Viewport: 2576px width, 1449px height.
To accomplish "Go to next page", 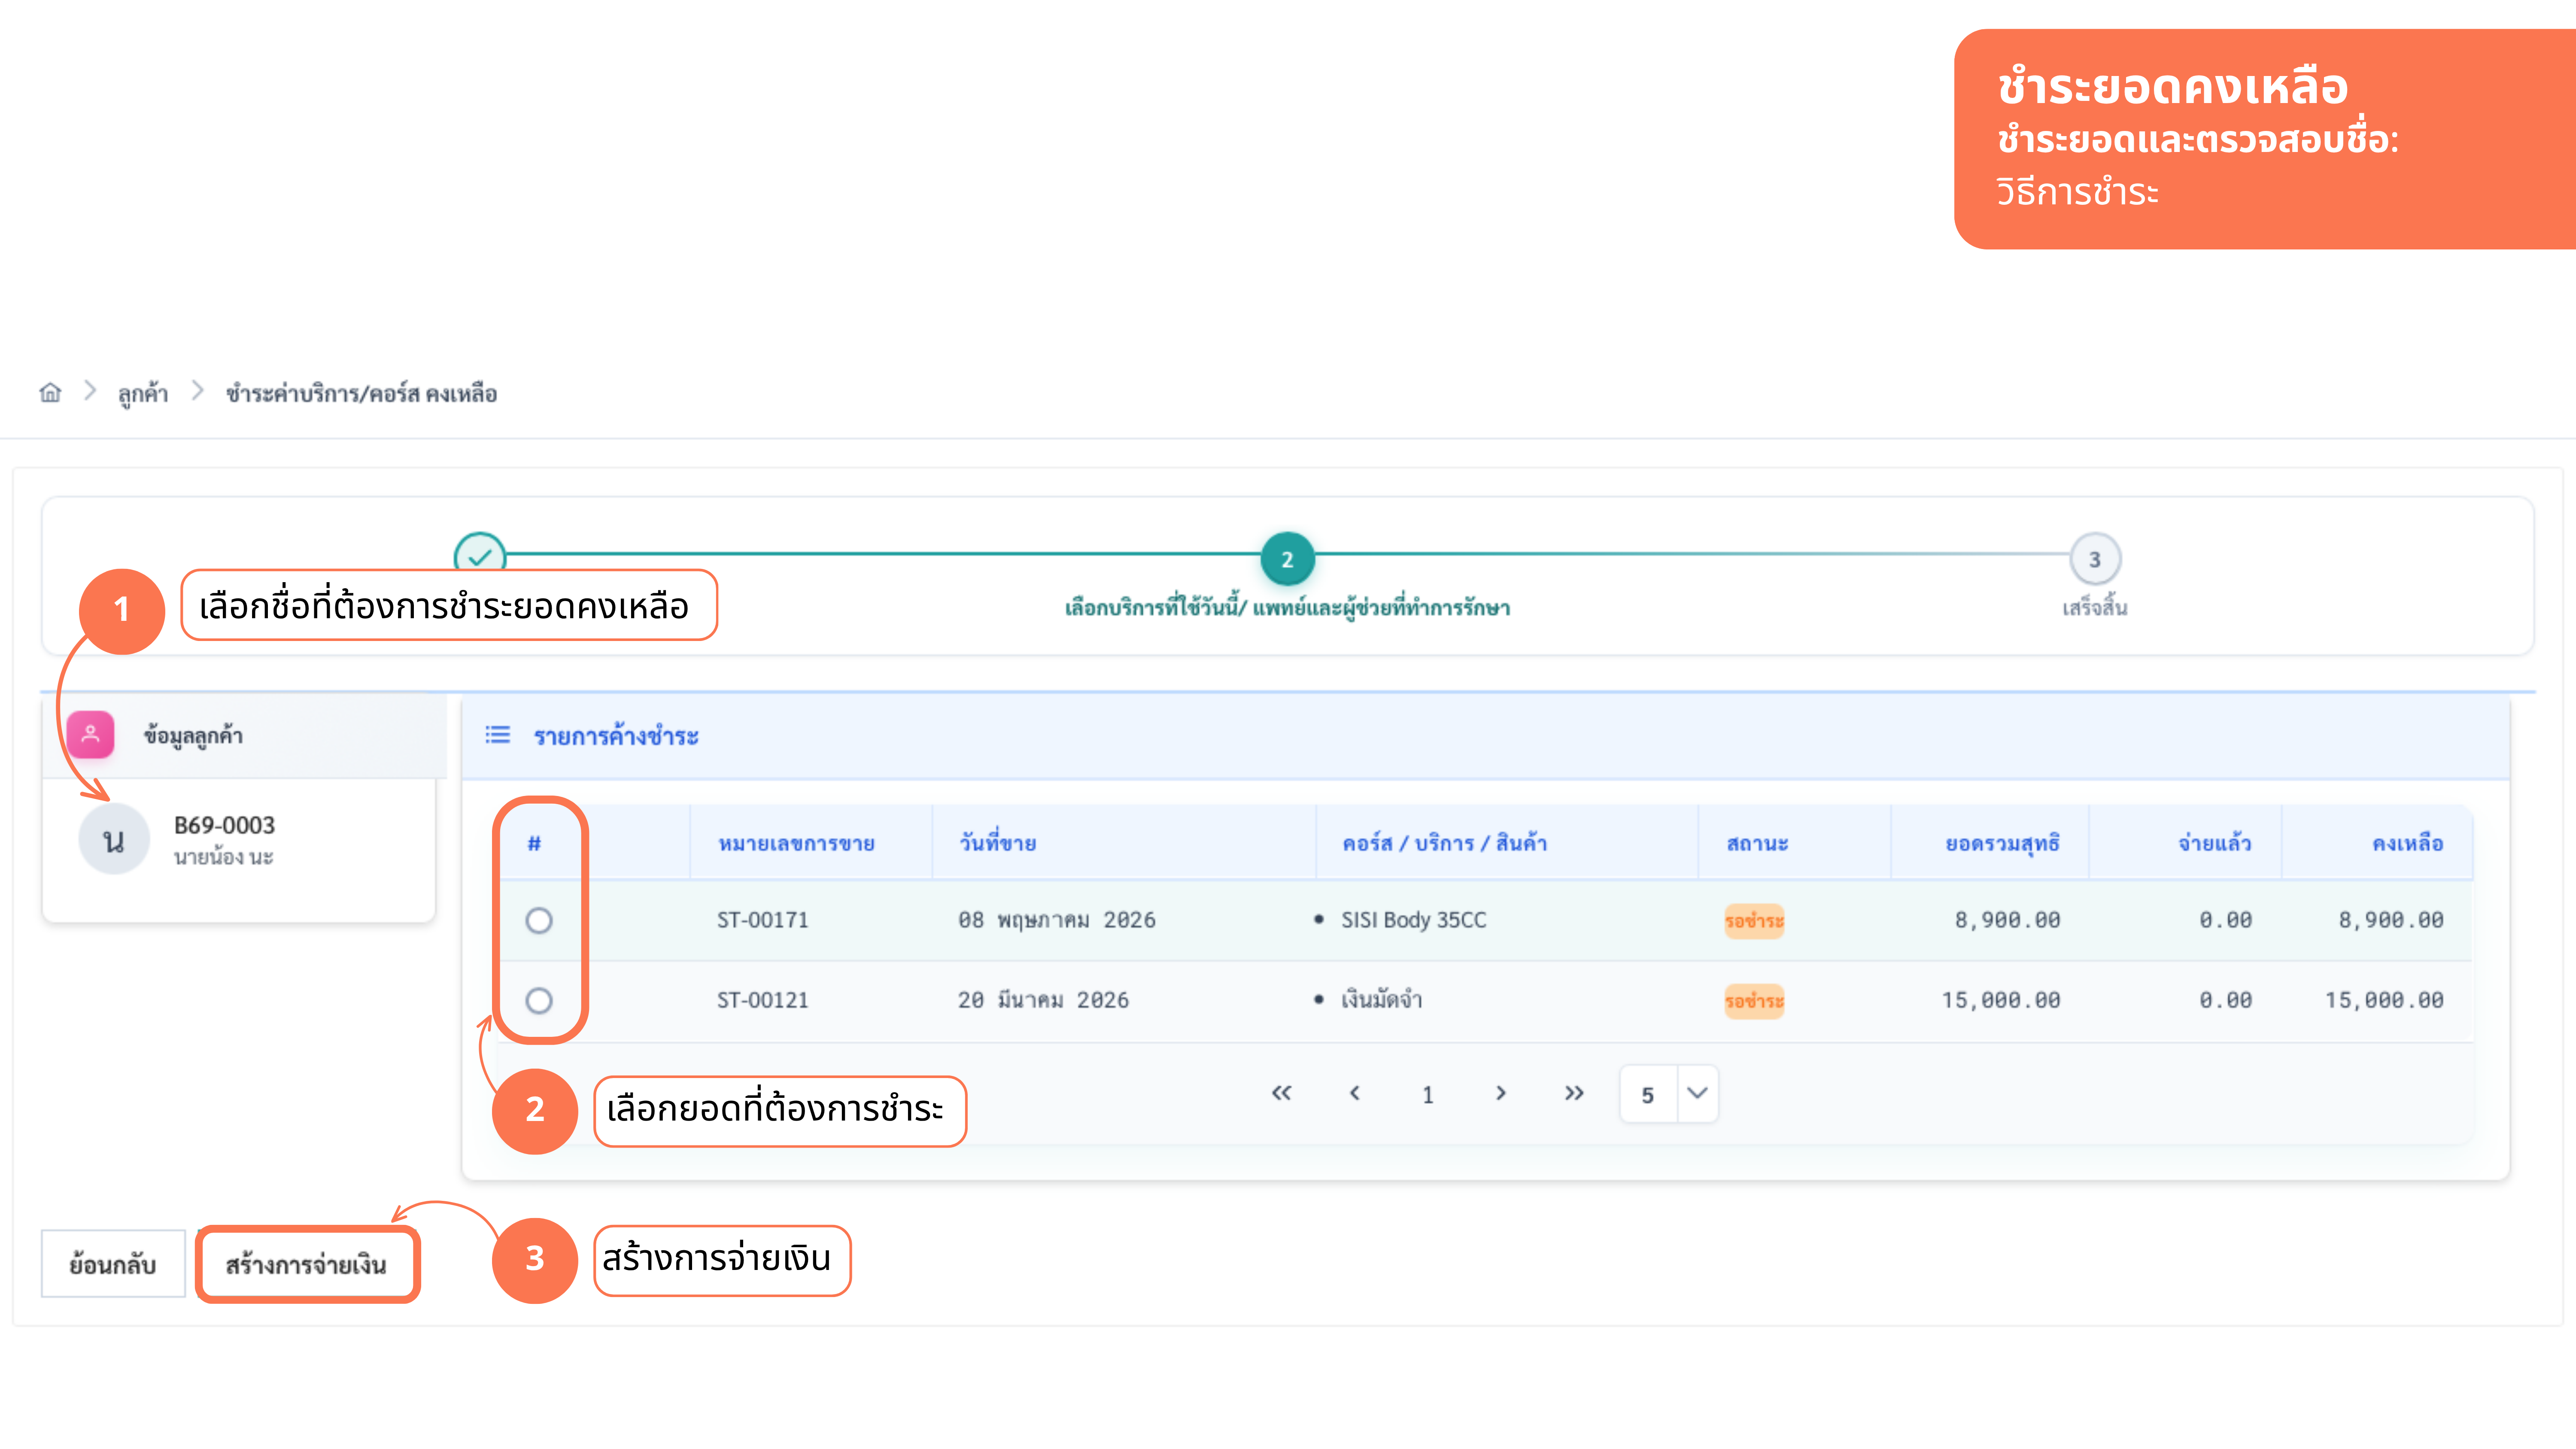I will 1500,1093.
